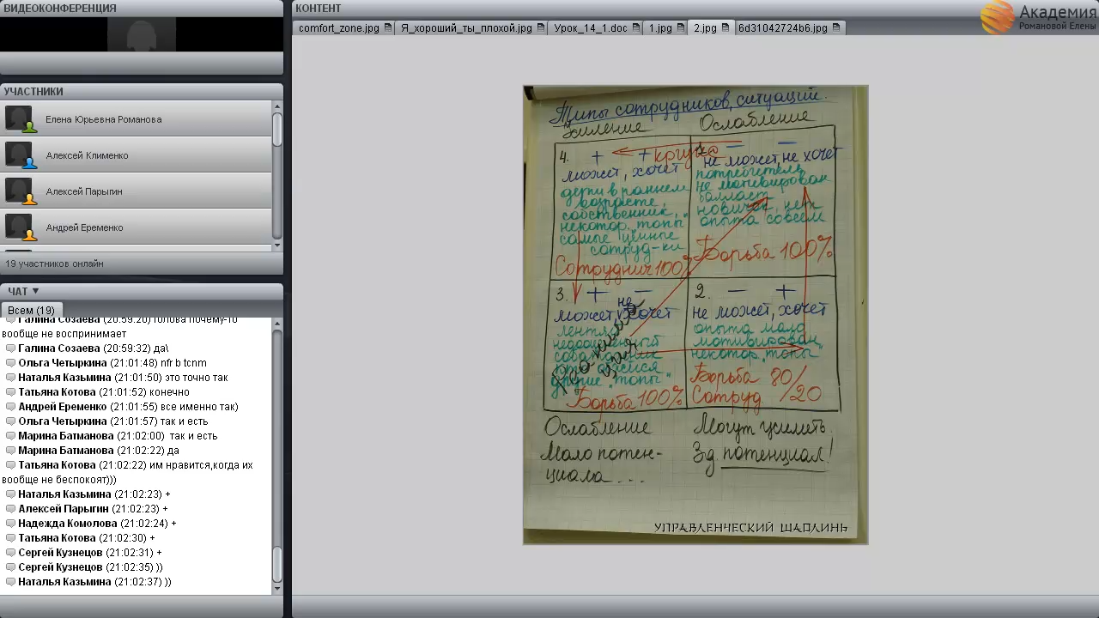The width and height of the screenshot is (1099, 618).
Task: Click speech bubble icon of 21:02:31 message
Action: [11, 553]
